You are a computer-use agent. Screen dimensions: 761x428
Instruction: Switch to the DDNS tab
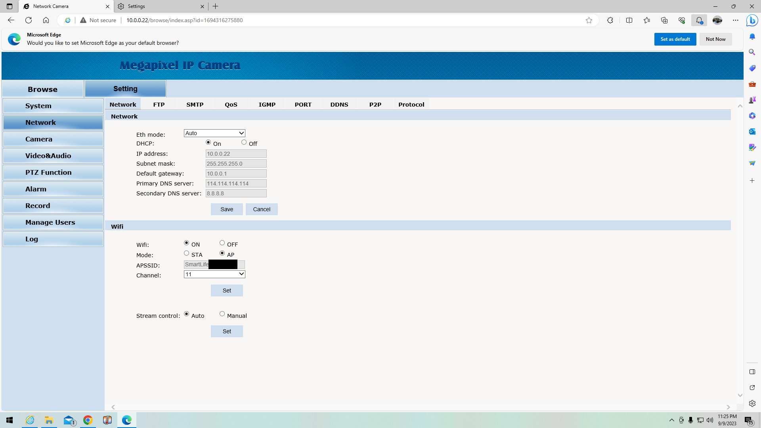point(339,105)
